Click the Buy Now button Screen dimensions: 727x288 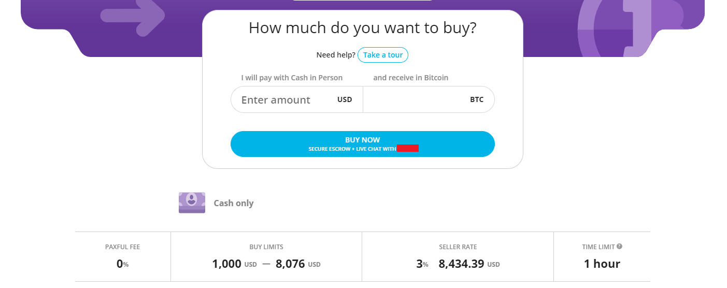[x=362, y=144]
